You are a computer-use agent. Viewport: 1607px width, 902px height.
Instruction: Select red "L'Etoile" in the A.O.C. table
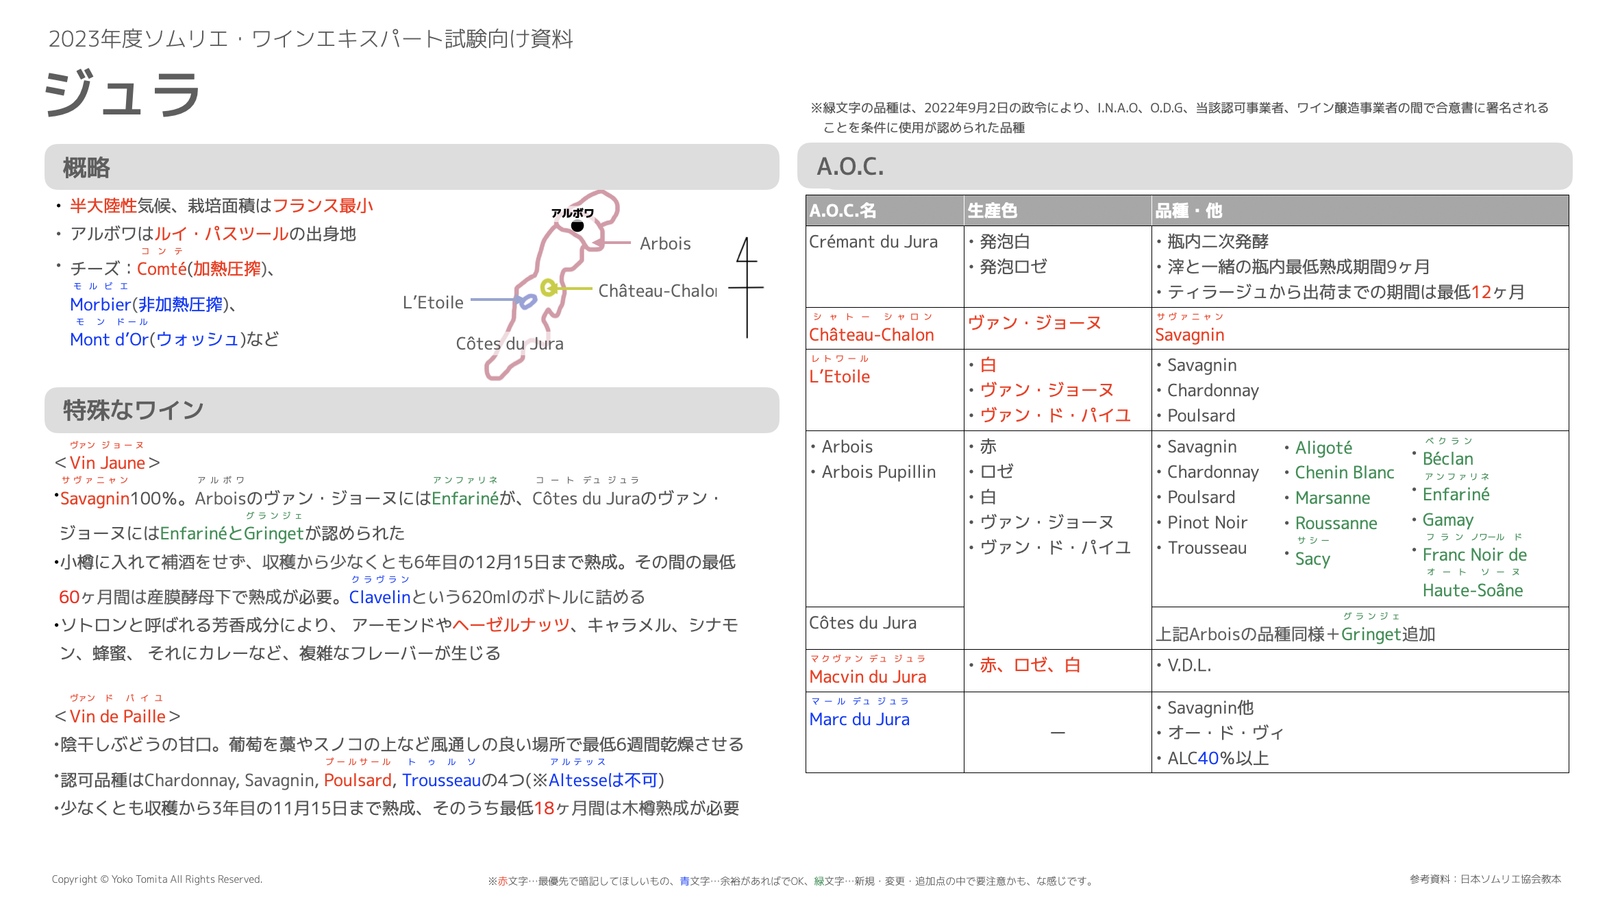tap(839, 376)
